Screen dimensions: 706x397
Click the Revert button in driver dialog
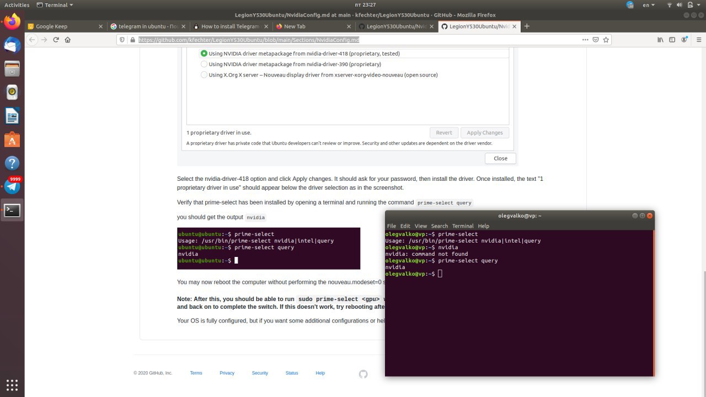(x=444, y=132)
